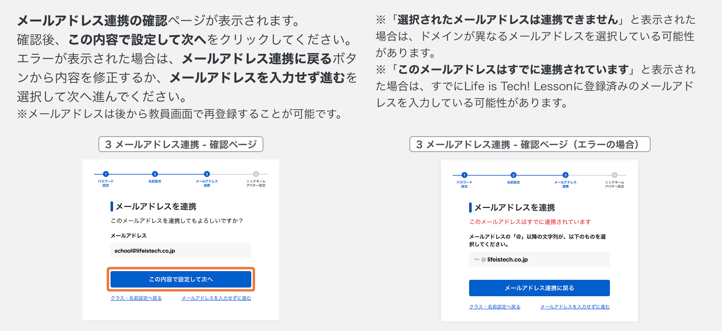Click step 2 名前設定 circle in confirmation page
Screen dimensions: 722x331
pos(155,174)
